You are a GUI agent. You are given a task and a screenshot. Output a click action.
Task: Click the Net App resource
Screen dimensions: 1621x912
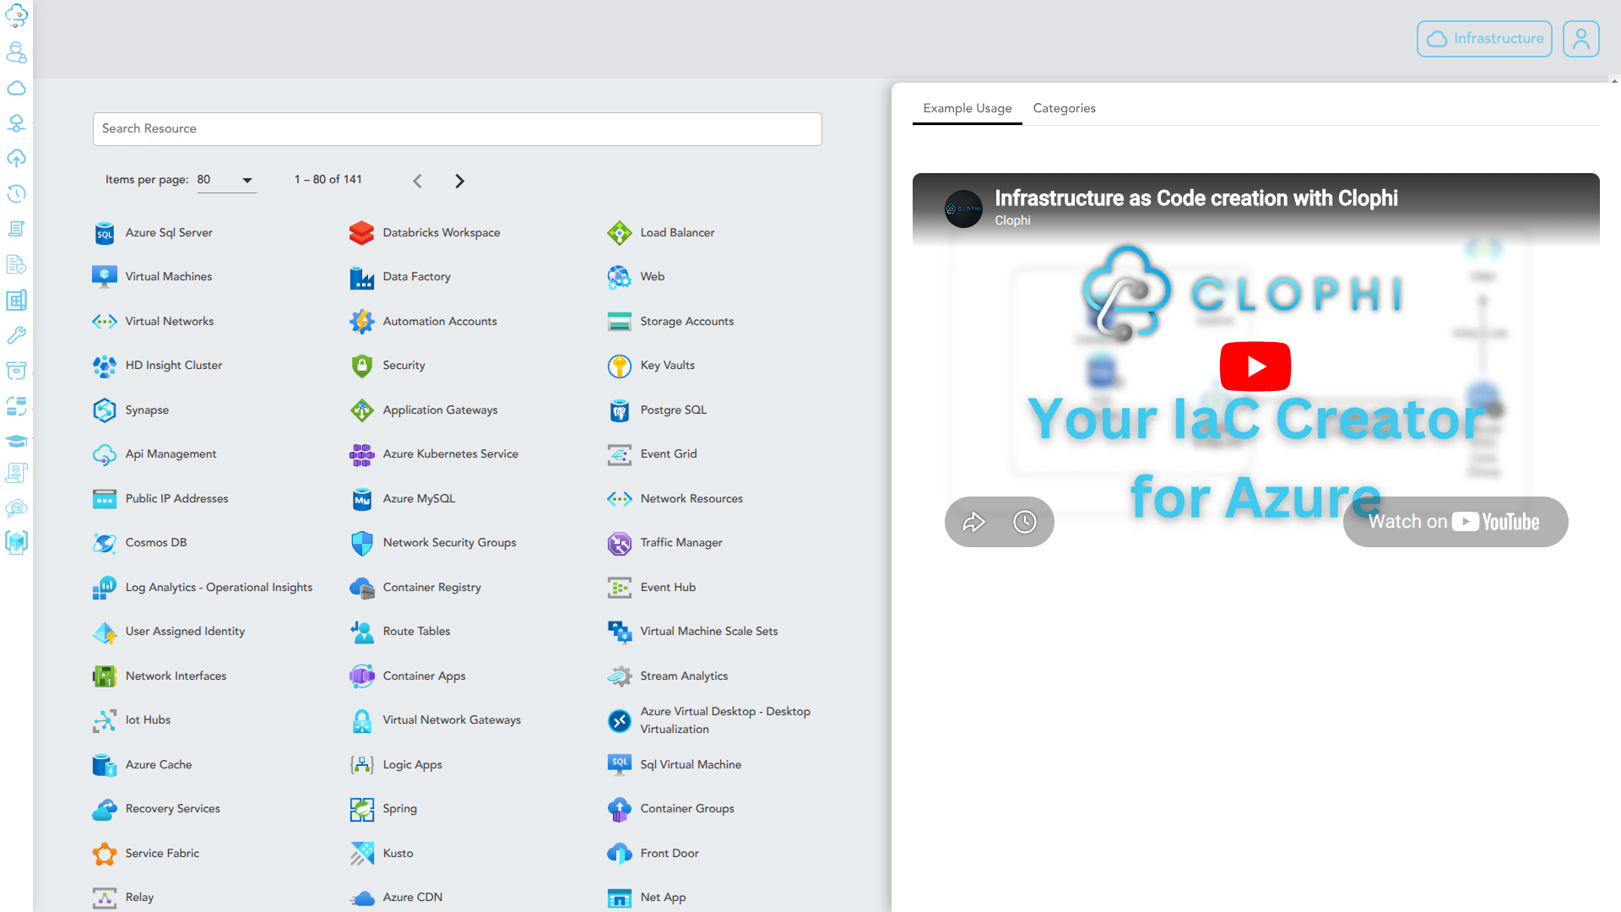click(663, 898)
